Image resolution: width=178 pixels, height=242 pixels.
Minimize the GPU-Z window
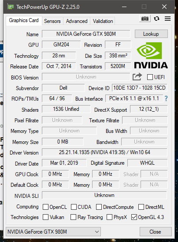[x=124, y=7]
